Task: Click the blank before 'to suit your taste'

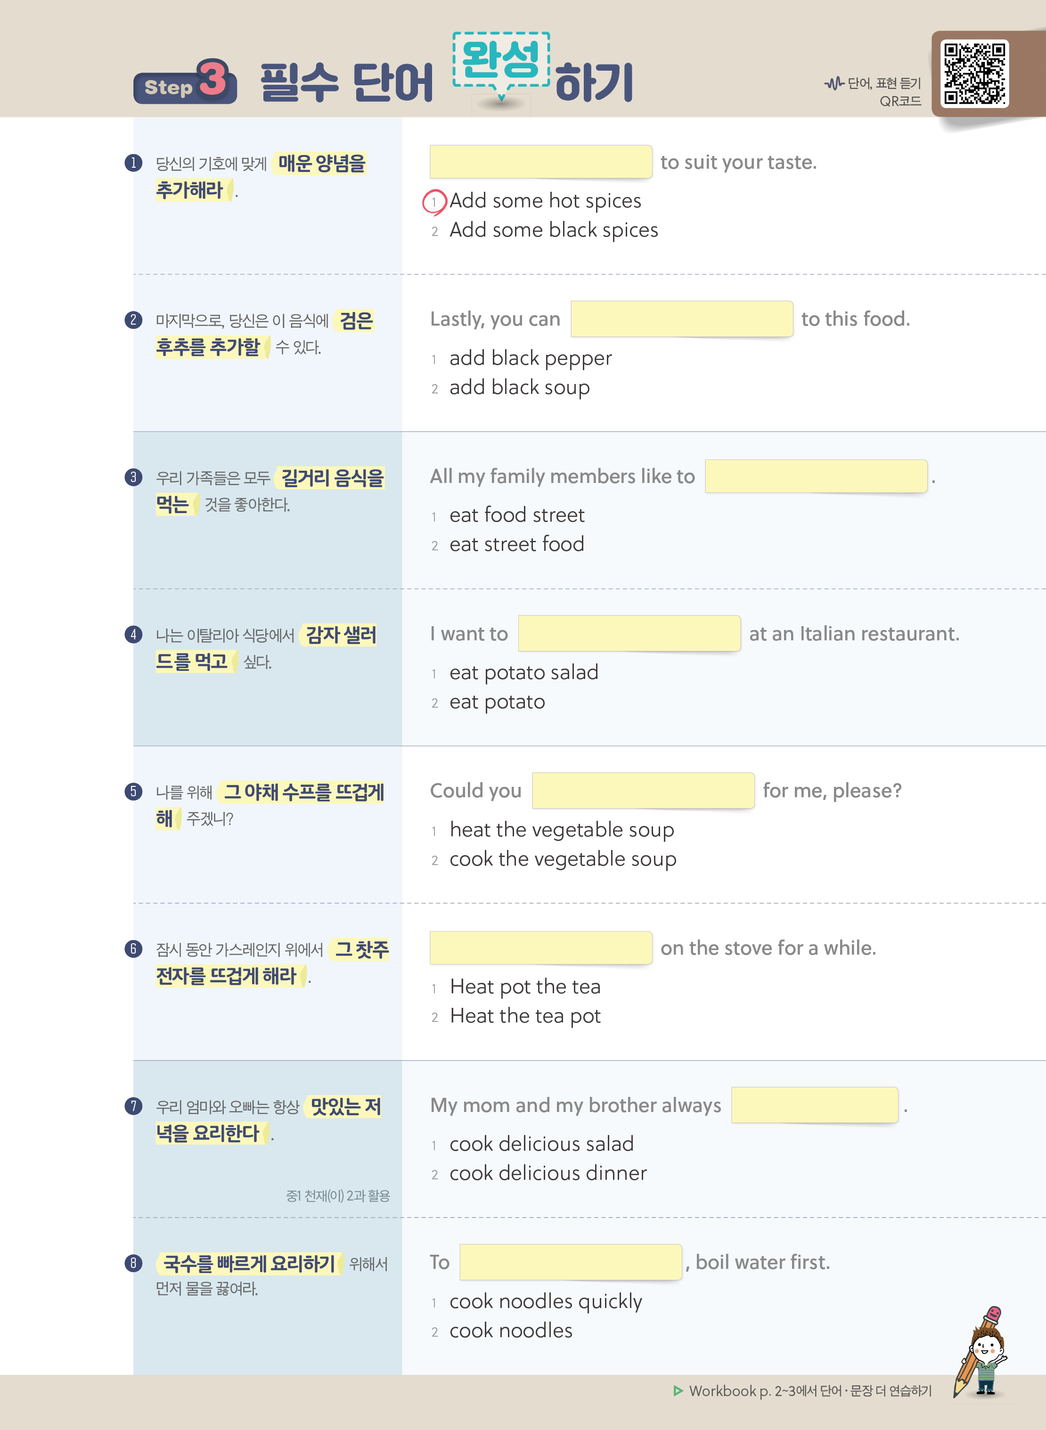Action: click(541, 162)
